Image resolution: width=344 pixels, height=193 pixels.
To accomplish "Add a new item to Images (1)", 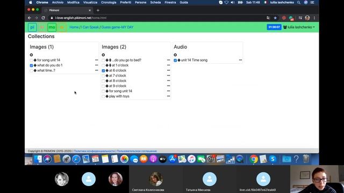I will pos(31,55).
